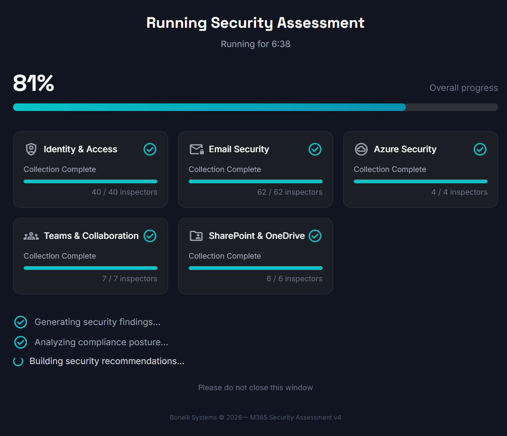Click the Identity & Access shield icon
This screenshot has width=507, height=436.
coord(31,149)
